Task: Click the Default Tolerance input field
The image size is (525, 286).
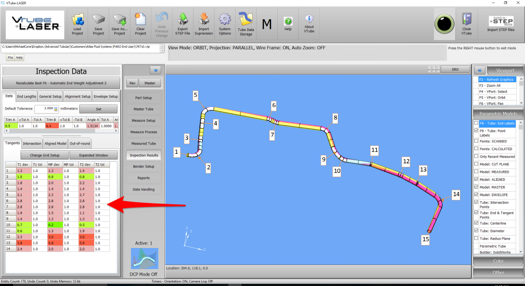Action: (45, 108)
